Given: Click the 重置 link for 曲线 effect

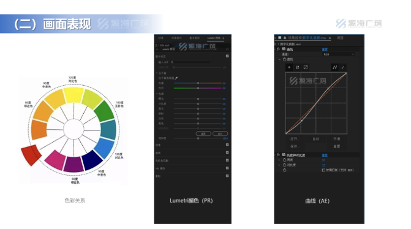Looking at the screenshot, I should point(325,49).
